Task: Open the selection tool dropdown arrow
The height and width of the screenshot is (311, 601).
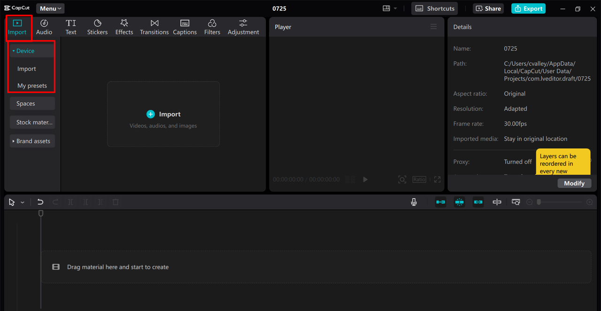Action: (x=23, y=202)
